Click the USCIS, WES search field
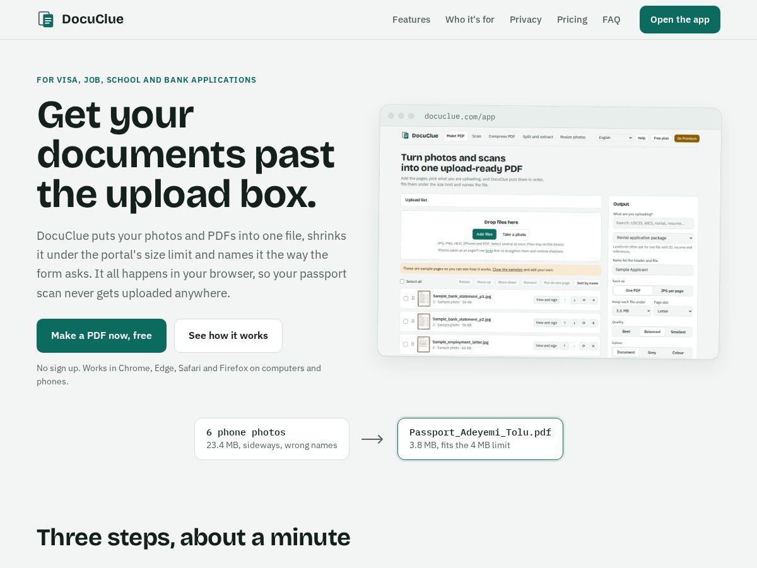The width and height of the screenshot is (757, 568). [653, 223]
